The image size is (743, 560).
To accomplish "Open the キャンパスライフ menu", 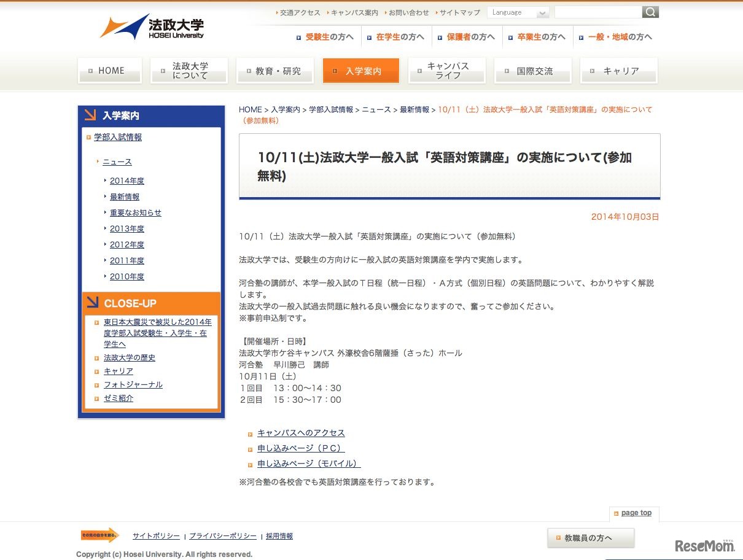I will (x=446, y=70).
